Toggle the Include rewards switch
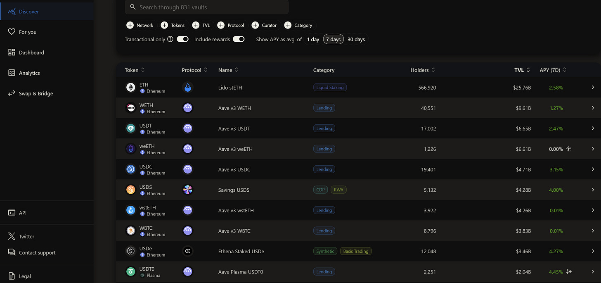Image resolution: width=601 pixels, height=283 pixels. click(x=239, y=39)
